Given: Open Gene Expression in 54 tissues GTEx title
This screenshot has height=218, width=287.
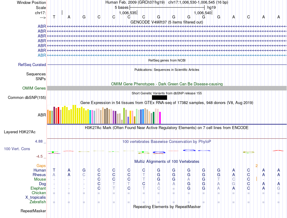Looking at the screenshot, I should [167, 103].
